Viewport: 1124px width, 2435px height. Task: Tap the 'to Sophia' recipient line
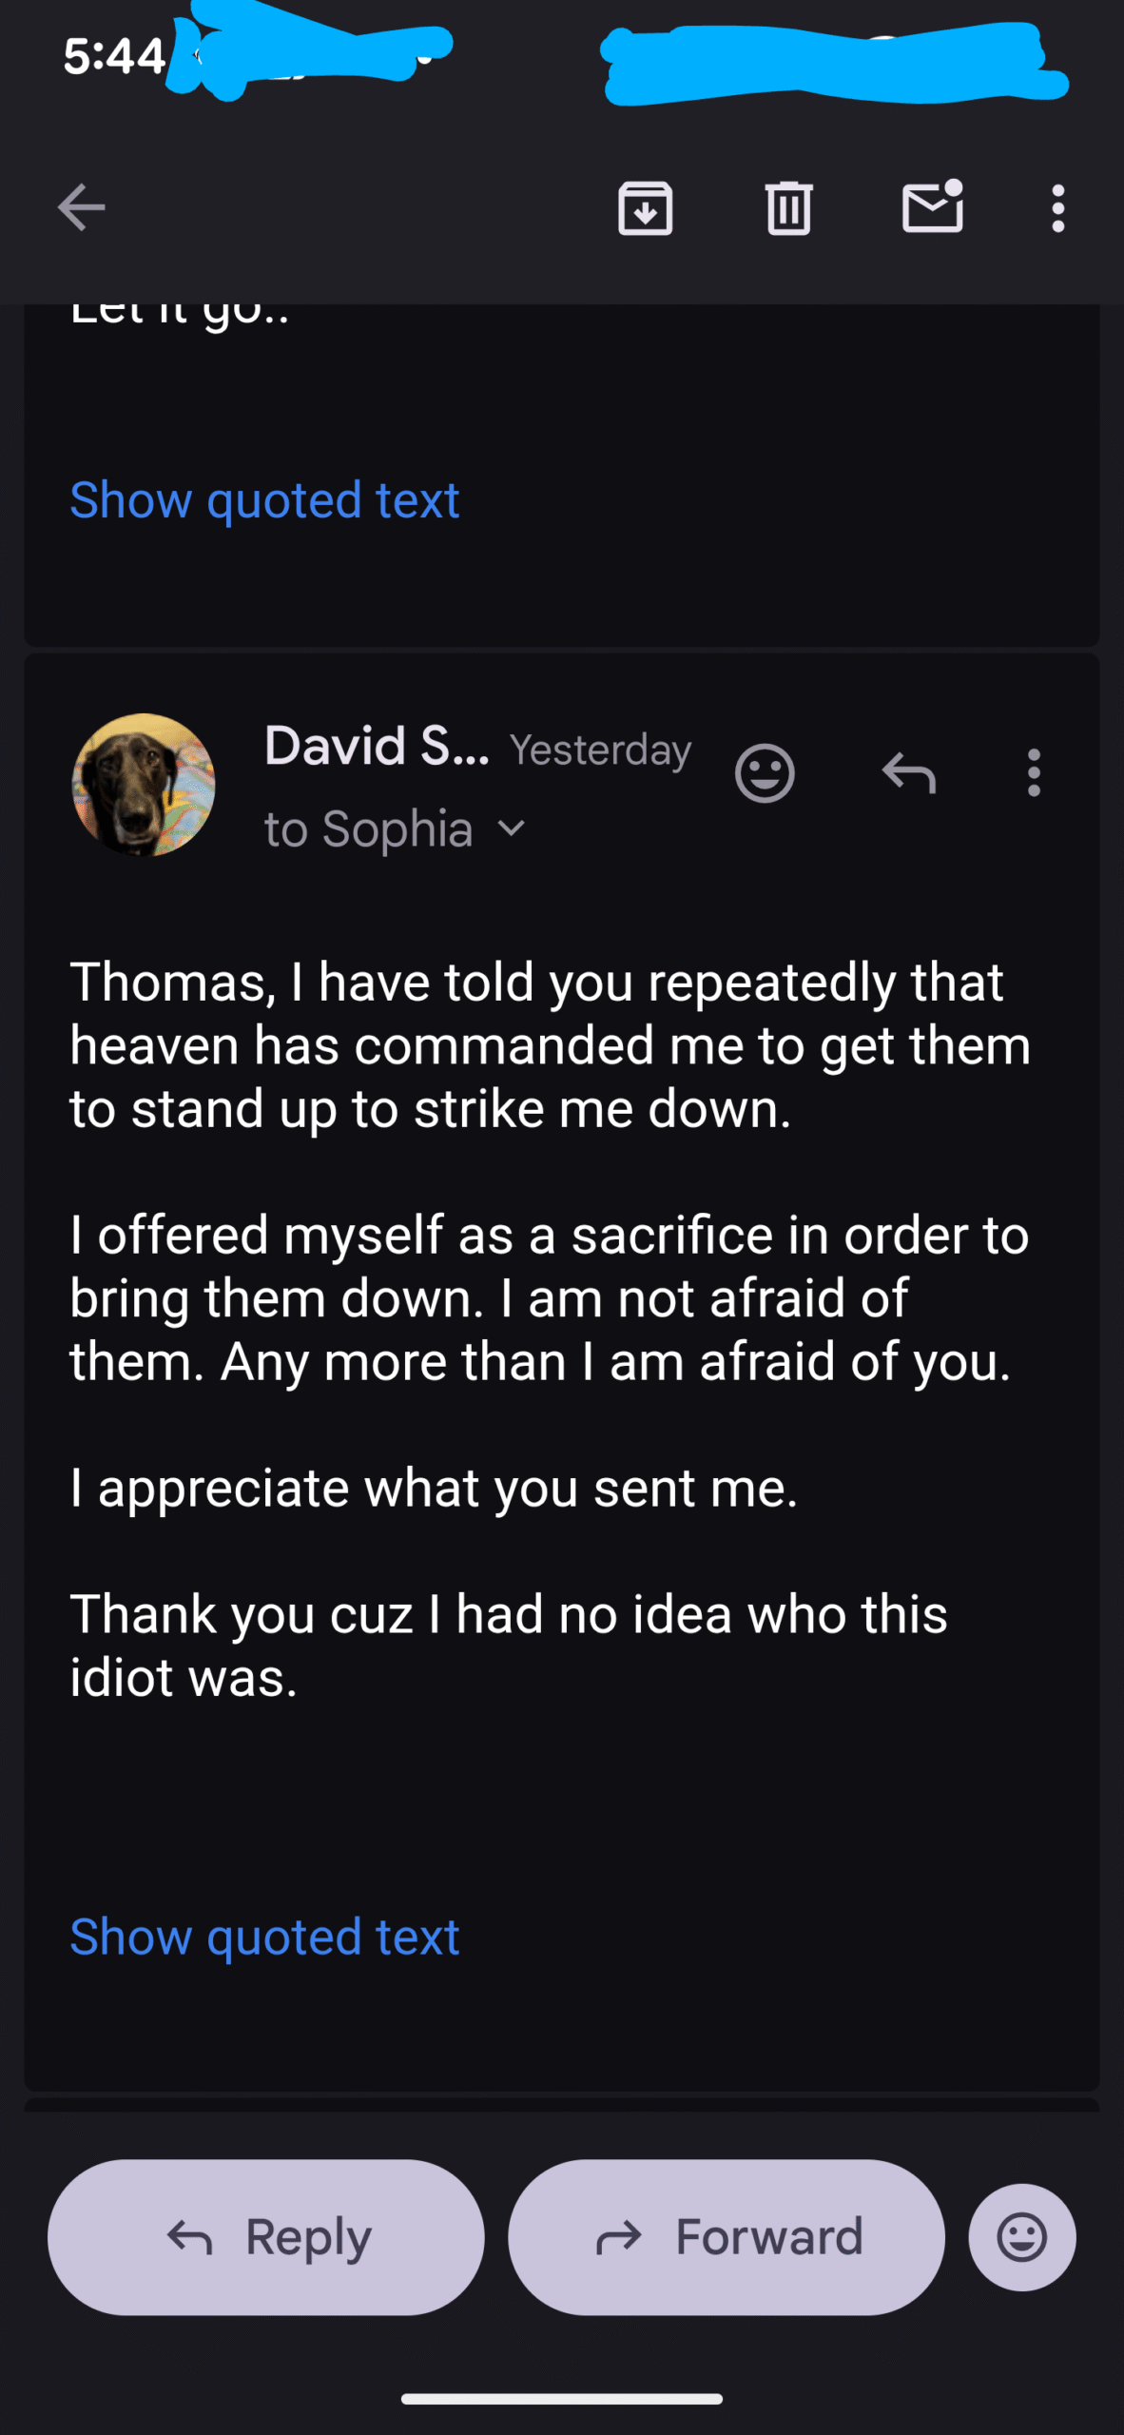click(x=369, y=828)
